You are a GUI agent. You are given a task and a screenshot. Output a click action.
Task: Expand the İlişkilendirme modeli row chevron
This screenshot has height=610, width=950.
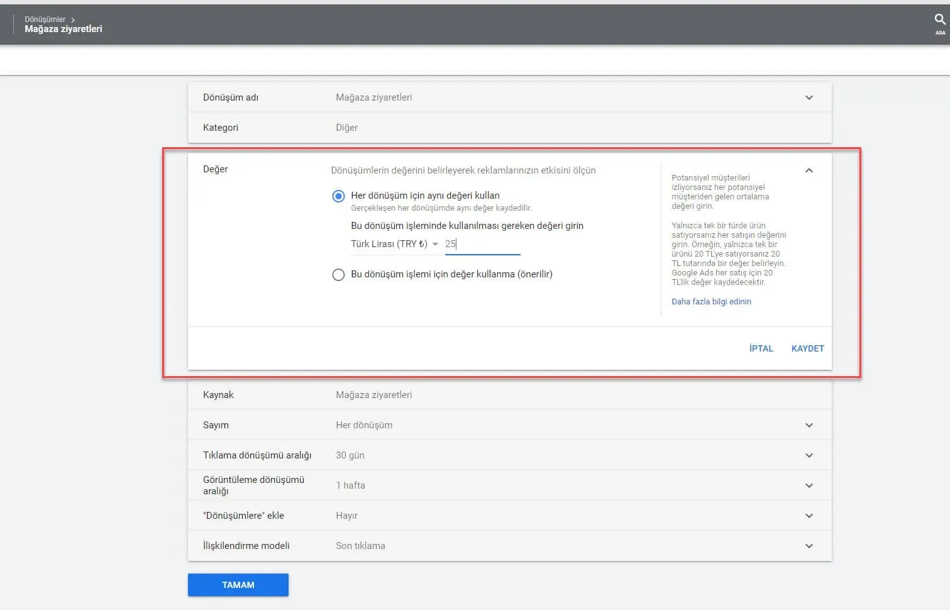809,546
